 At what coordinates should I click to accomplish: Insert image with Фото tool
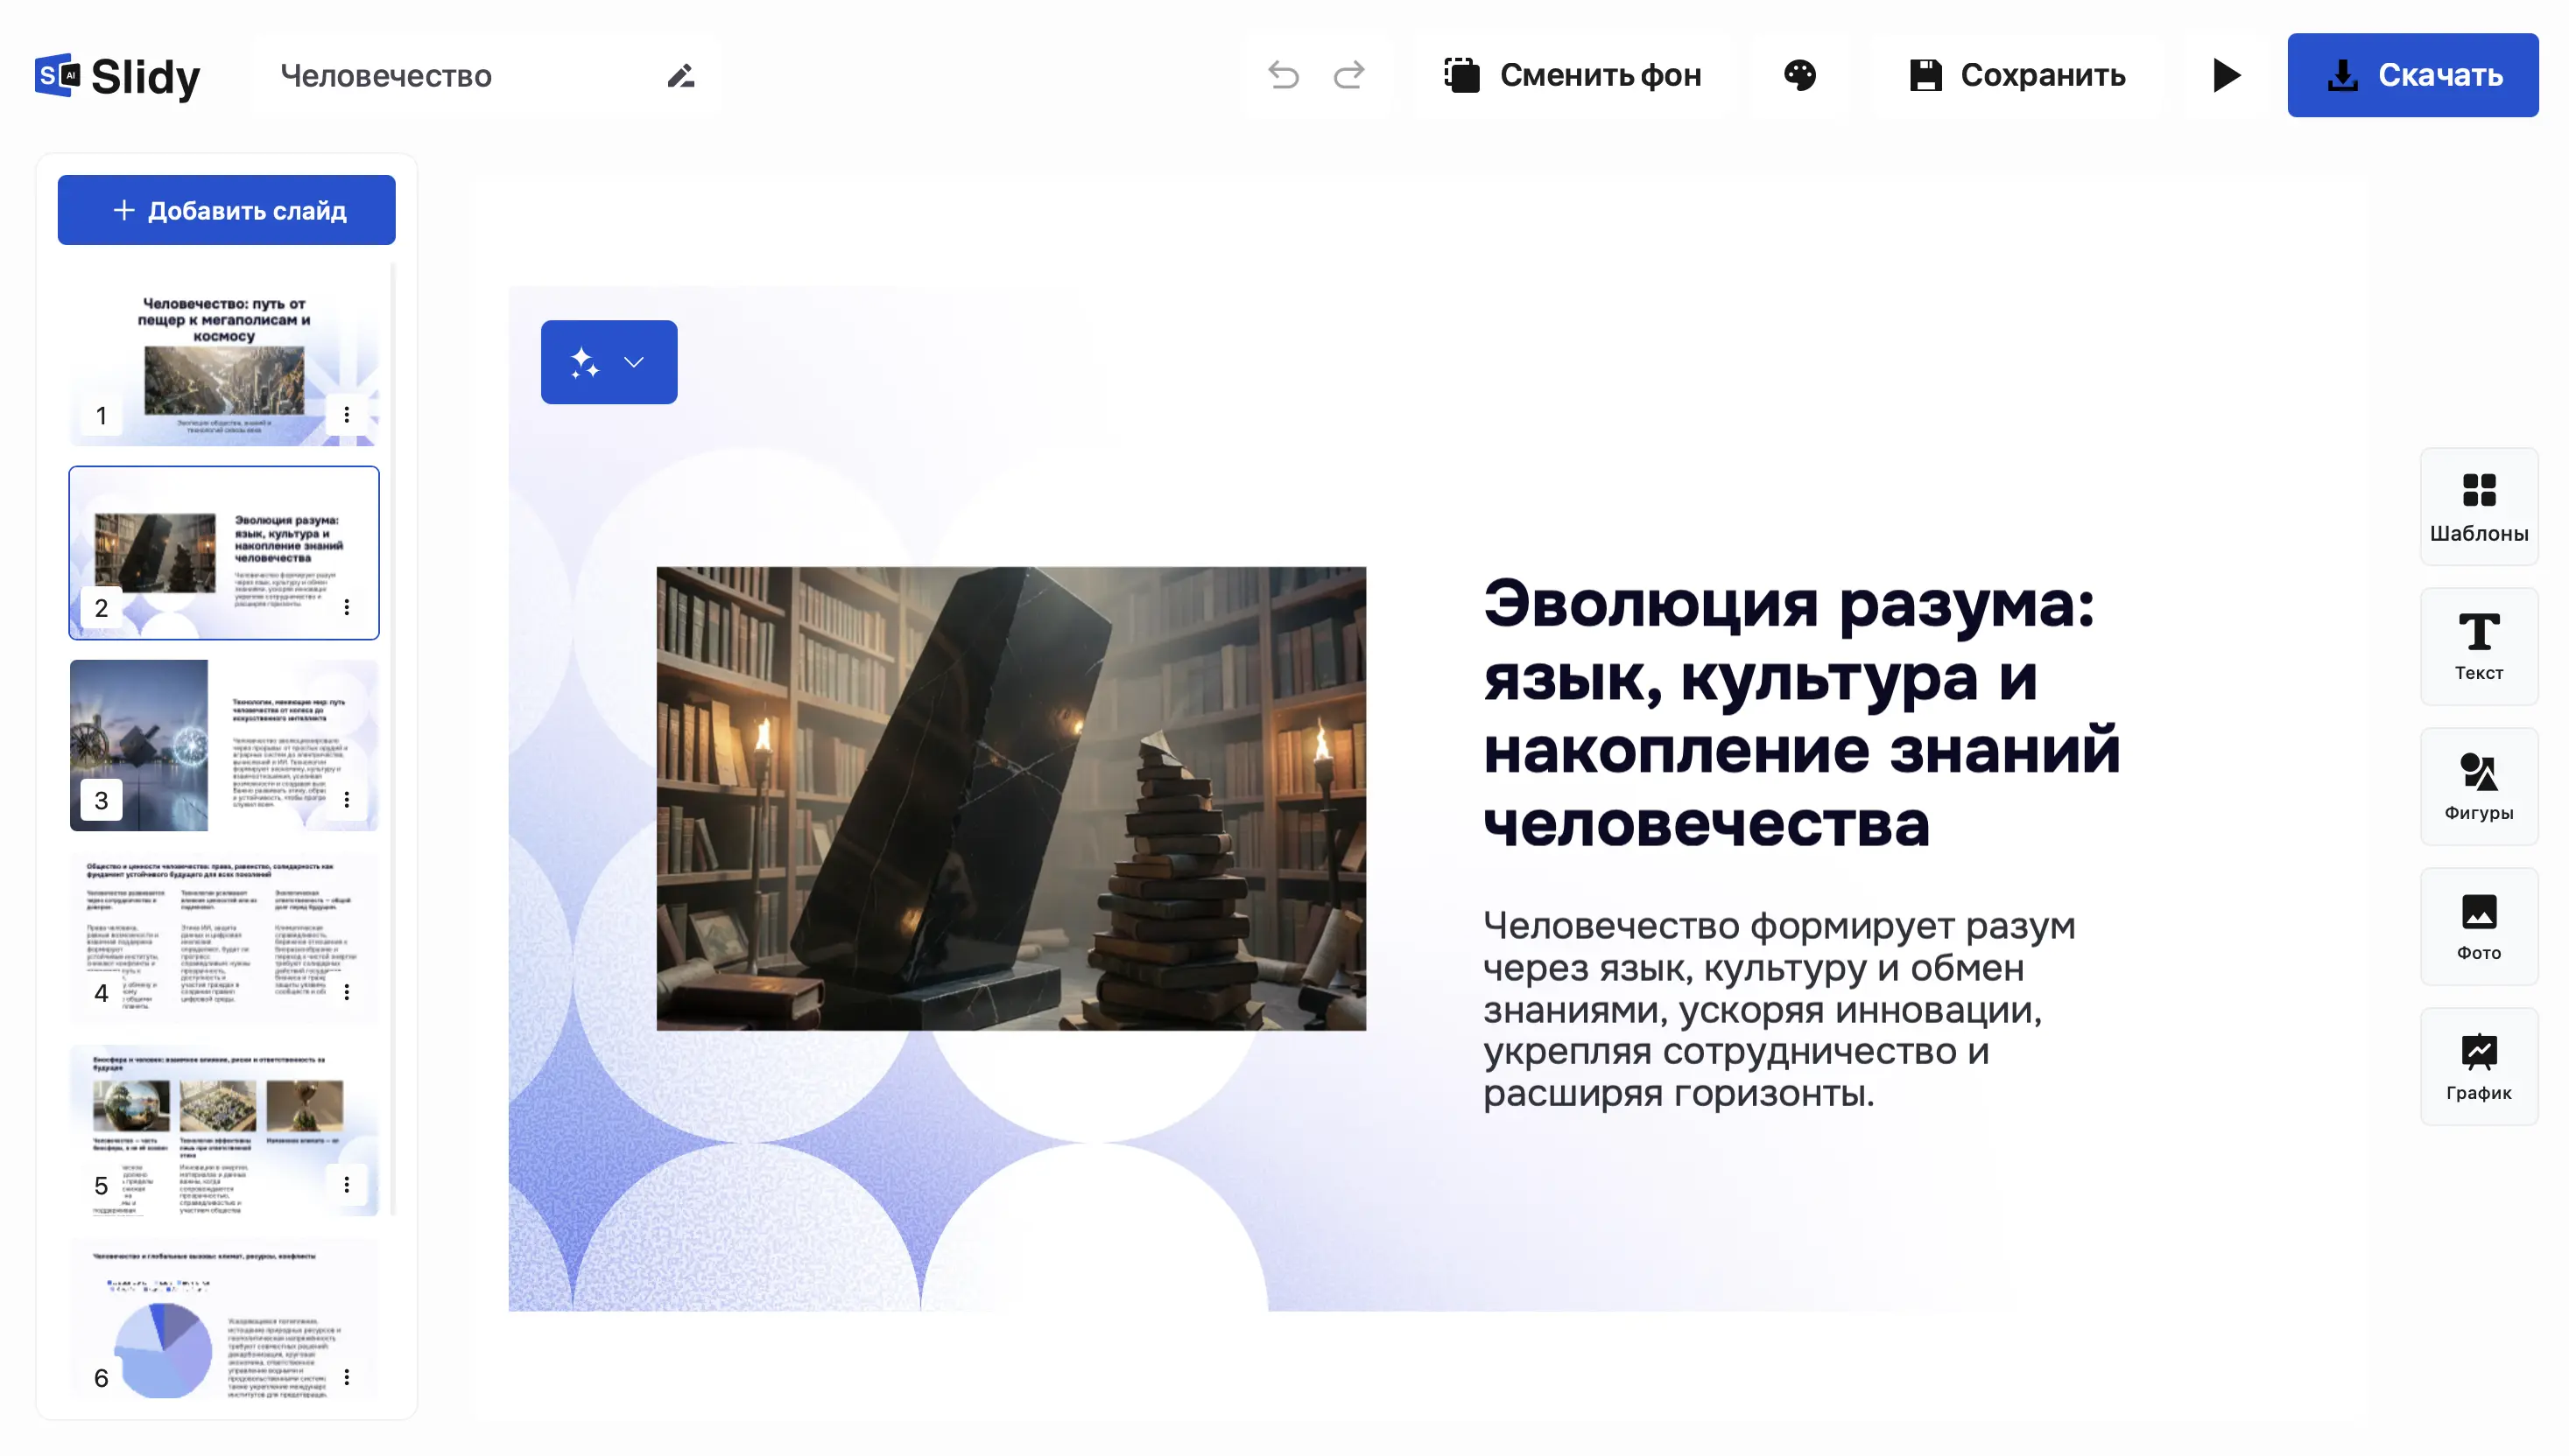pyautogui.click(x=2479, y=927)
